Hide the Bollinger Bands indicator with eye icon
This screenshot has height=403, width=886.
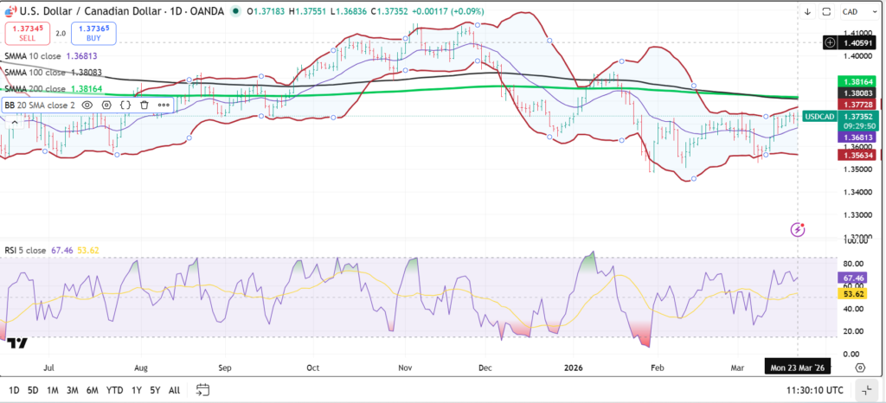88,105
